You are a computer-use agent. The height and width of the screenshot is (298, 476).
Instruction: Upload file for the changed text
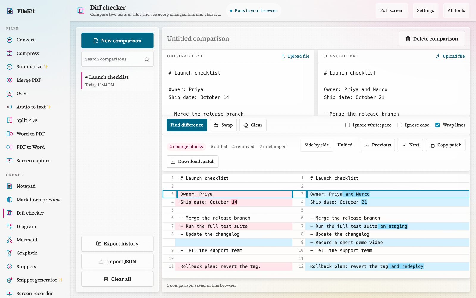pyautogui.click(x=450, y=56)
